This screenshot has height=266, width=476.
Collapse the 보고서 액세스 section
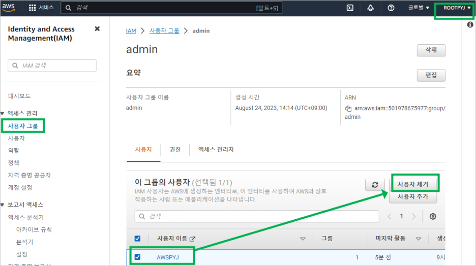3,205
